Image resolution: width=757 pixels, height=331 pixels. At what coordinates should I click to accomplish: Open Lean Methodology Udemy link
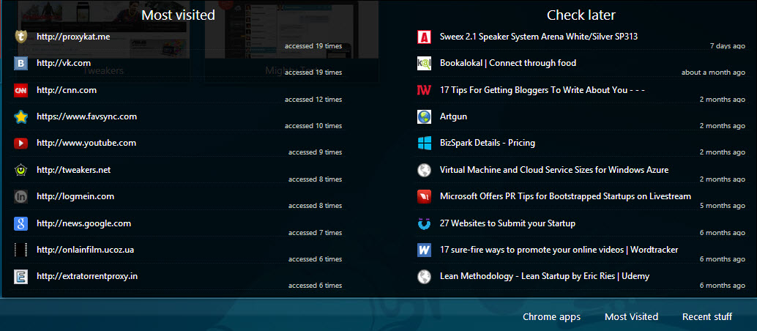pos(544,276)
